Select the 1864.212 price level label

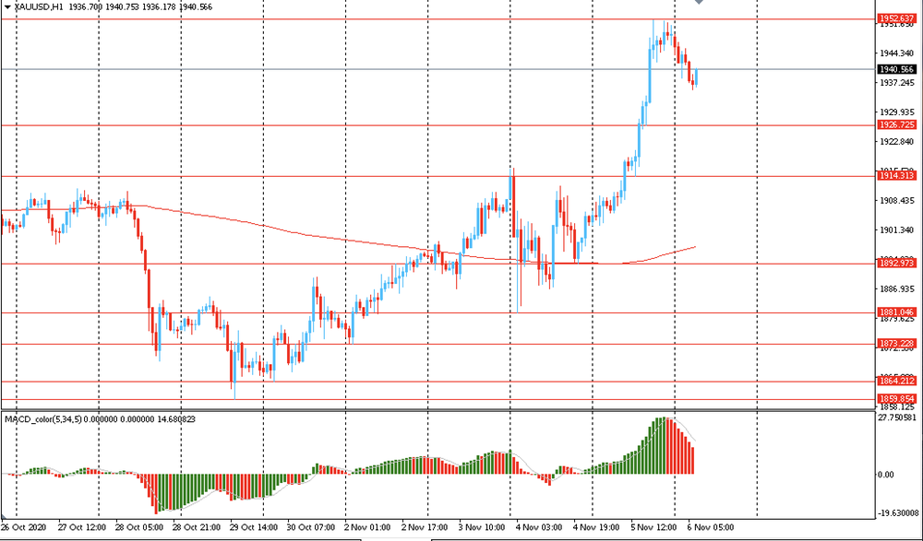pyautogui.click(x=895, y=381)
